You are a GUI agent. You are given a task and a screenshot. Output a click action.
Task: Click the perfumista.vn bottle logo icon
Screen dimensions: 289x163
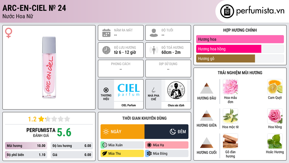pyautogui.click(x=227, y=11)
